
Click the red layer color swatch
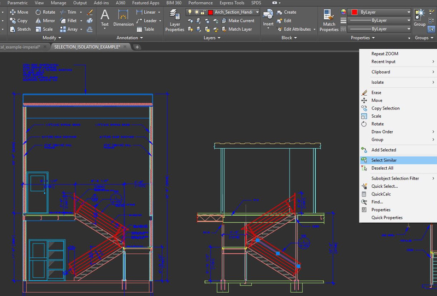[x=210, y=12]
